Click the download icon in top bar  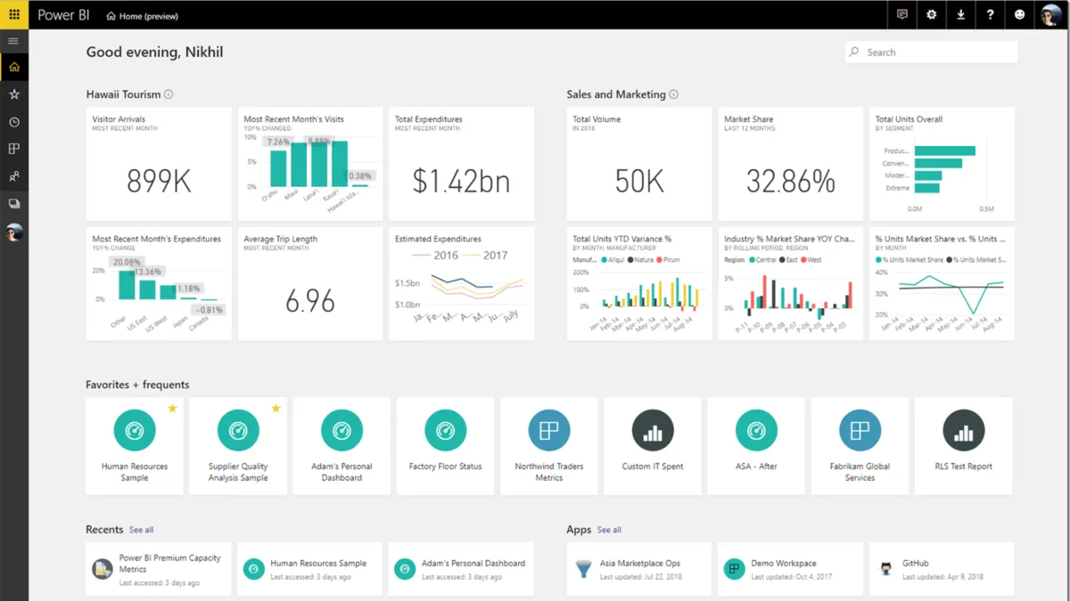[961, 14]
